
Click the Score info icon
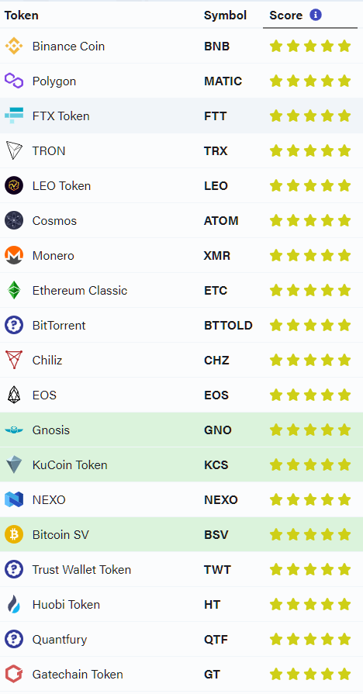[x=316, y=15]
